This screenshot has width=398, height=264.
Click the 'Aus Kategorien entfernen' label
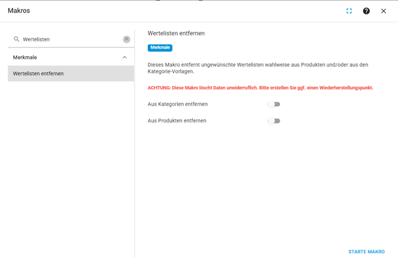[x=178, y=104]
